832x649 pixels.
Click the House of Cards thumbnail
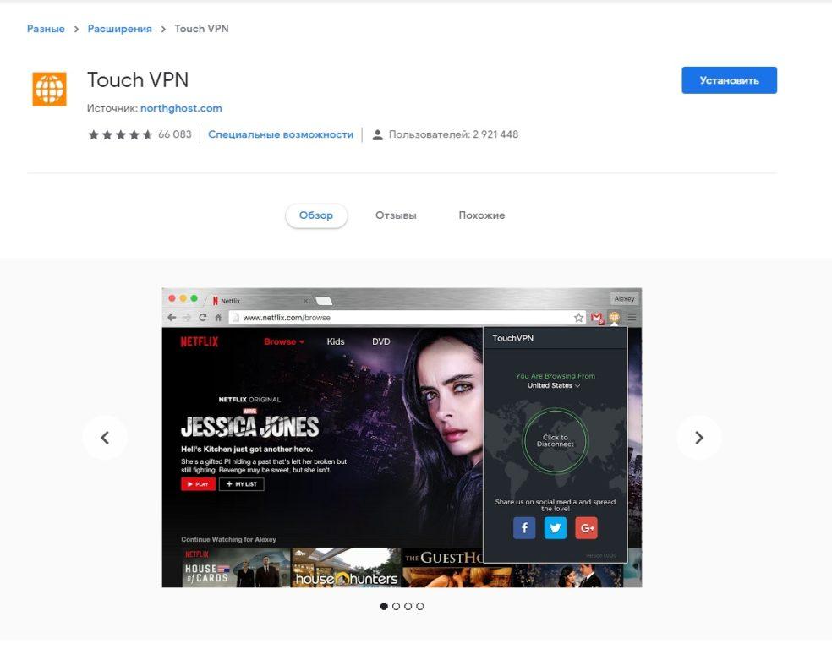(x=236, y=568)
